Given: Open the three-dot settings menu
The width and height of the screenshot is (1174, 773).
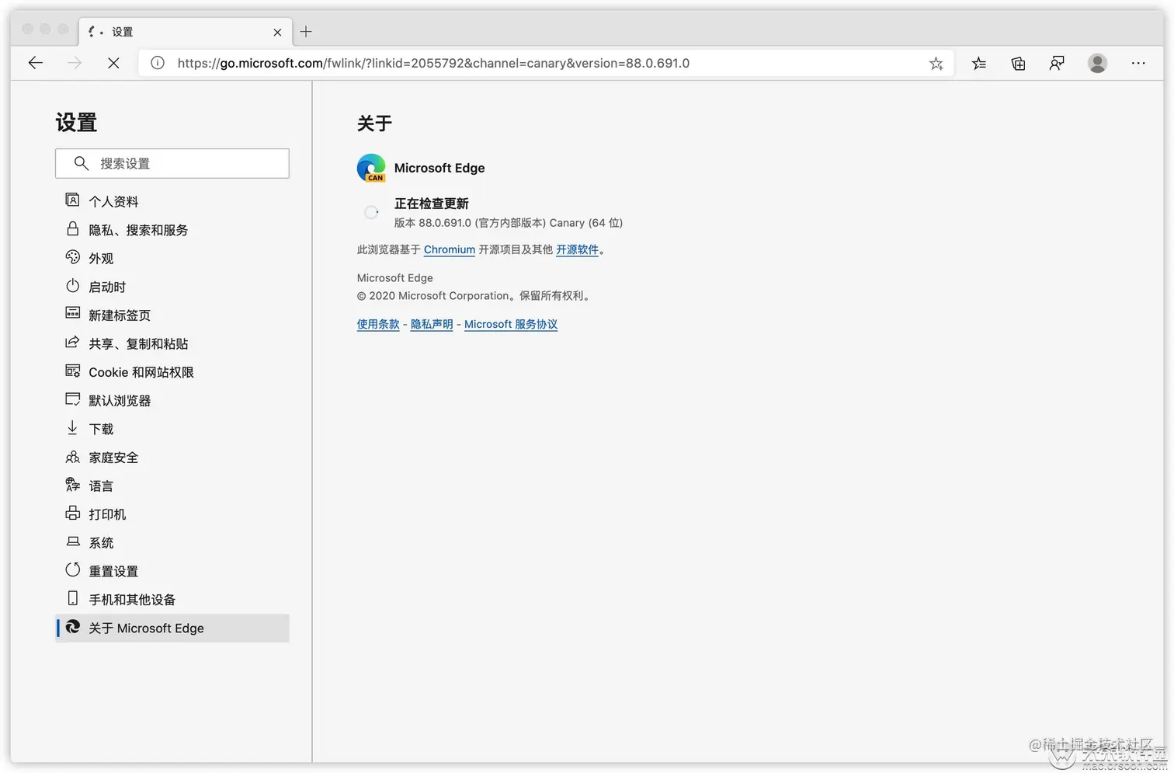Looking at the screenshot, I should pos(1138,64).
